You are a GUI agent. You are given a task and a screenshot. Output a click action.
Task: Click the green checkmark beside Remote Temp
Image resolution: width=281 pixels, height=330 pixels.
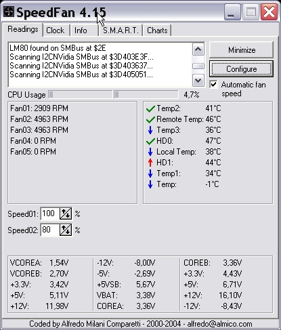pyautogui.click(x=150, y=119)
